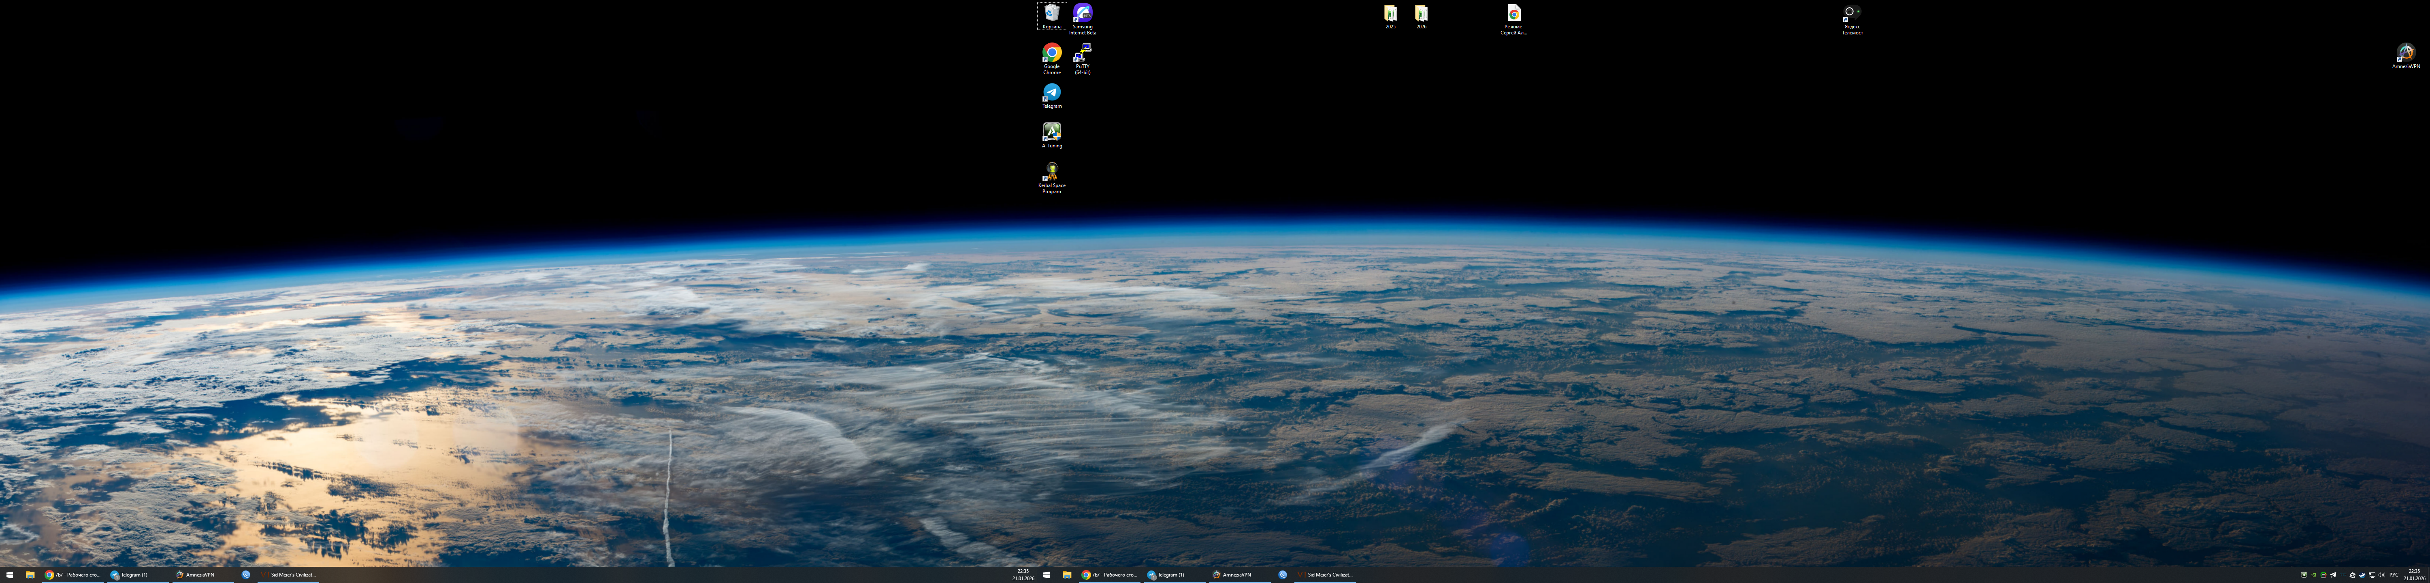Viewport: 2430px width, 583px height.
Task: Switch input language via РУС indicator
Action: tap(2394, 574)
